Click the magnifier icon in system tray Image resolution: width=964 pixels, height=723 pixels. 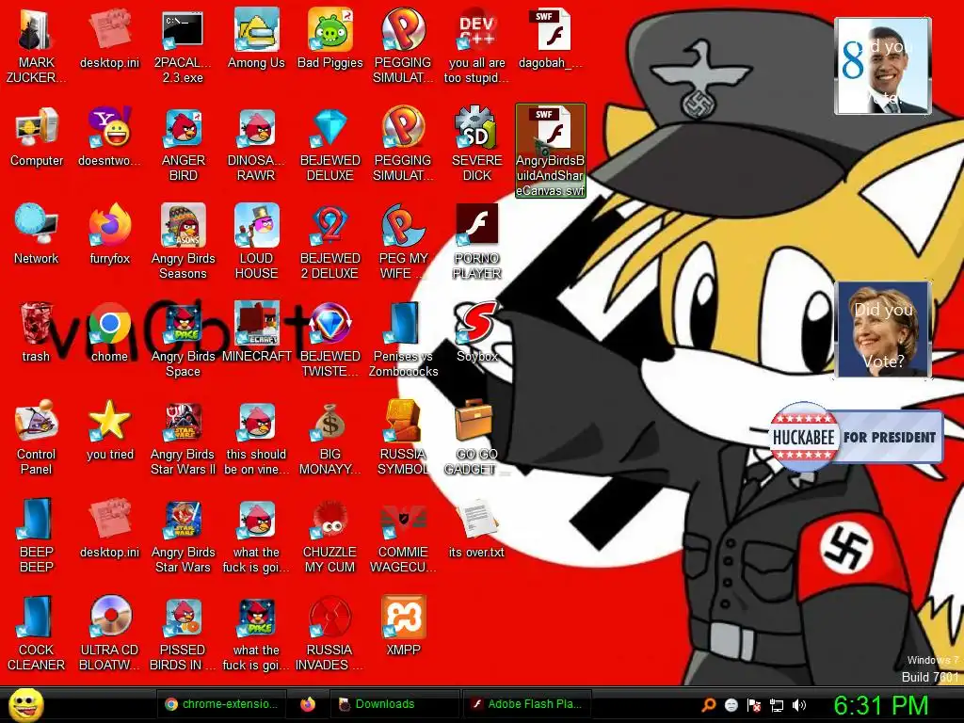pyautogui.click(x=709, y=704)
